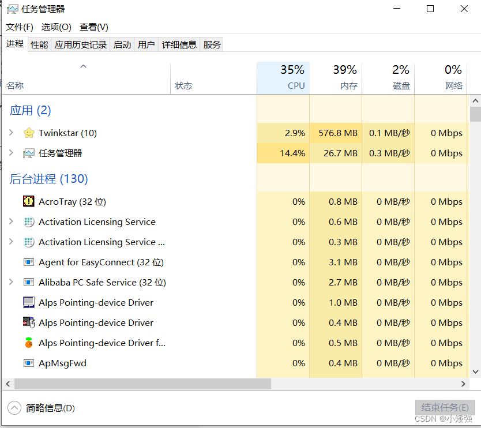The width and height of the screenshot is (481, 428).
Task: Click the 后台进程 (130) group heading
Action: (48, 179)
